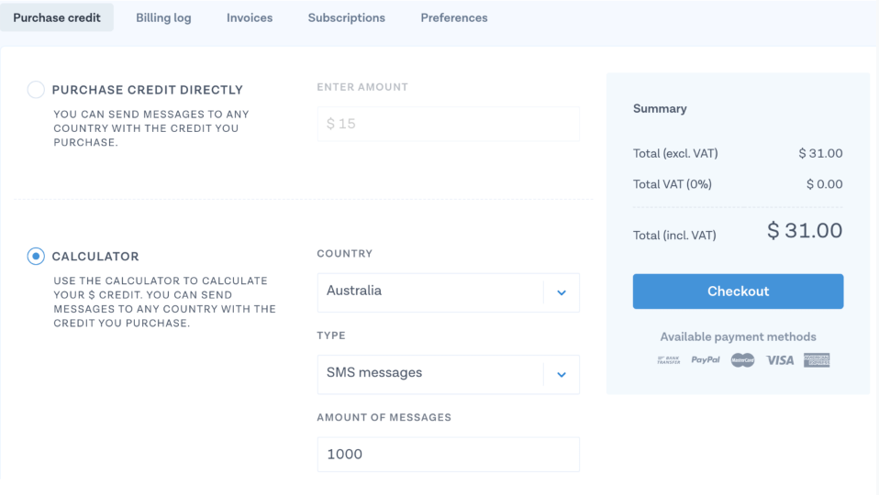Open the Australia country selector

pyautogui.click(x=449, y=292)
